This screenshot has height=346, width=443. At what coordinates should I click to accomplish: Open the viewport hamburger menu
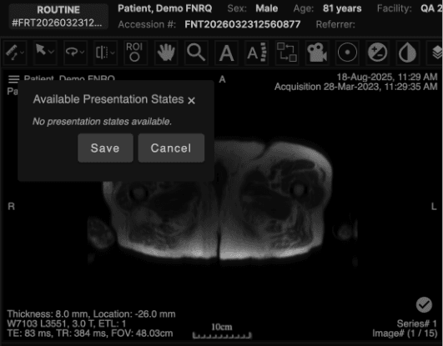click(x=14, y=79)
